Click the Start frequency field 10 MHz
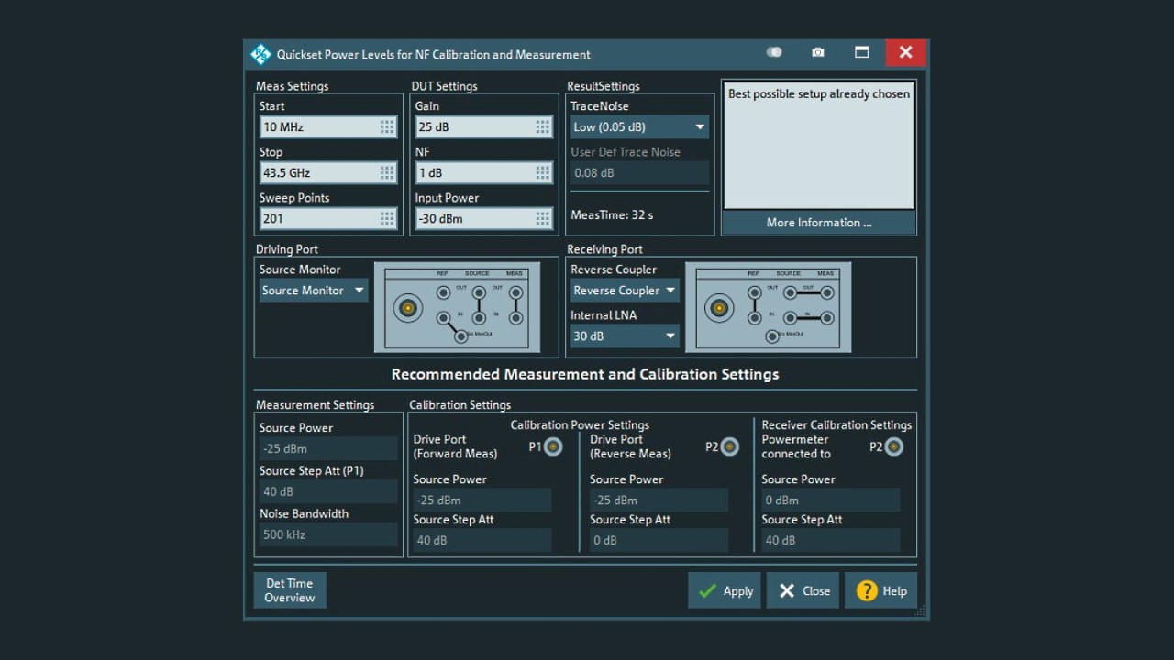The width and height of the screenshot is (1174, 660). [x=328, y=126]
